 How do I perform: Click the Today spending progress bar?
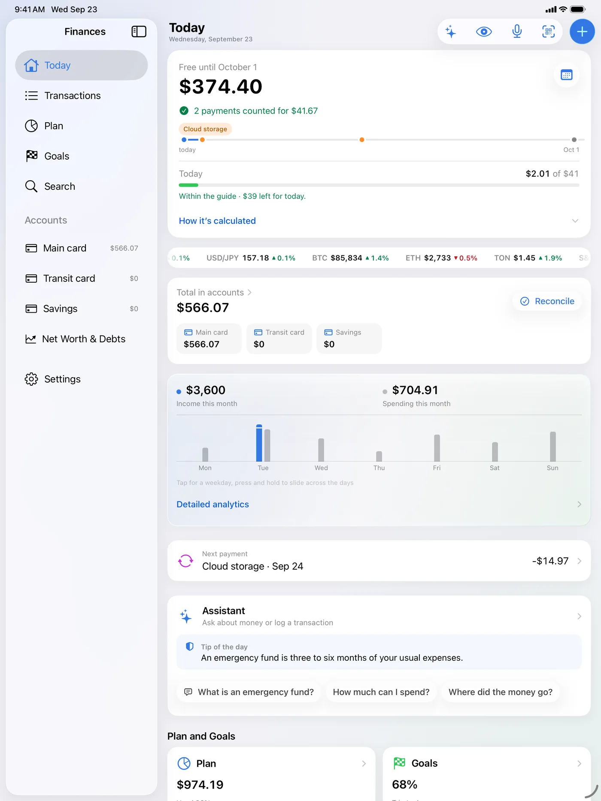(379, 185)
